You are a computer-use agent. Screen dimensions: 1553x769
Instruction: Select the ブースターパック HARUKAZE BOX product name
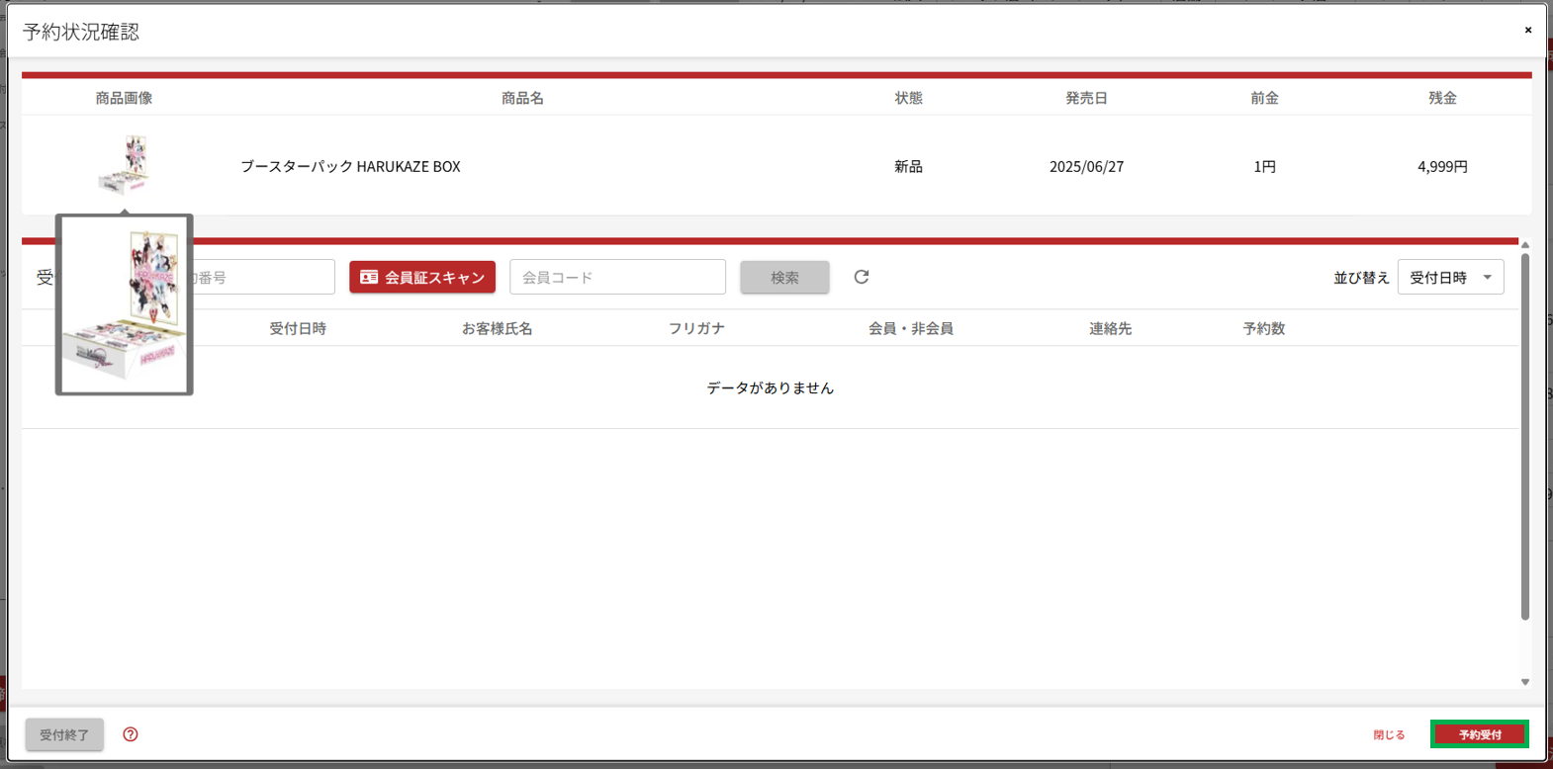click(350, 166)
